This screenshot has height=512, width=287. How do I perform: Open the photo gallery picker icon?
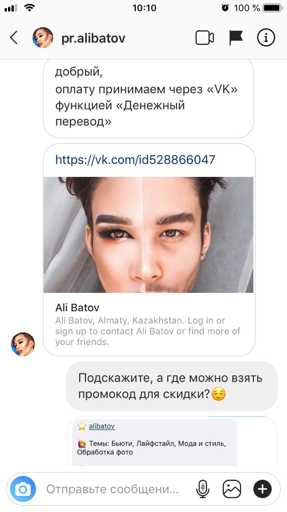(232, 489)
